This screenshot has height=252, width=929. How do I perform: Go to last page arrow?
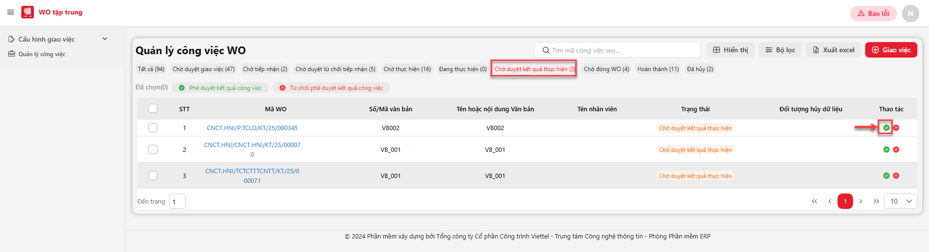[876, 201]
